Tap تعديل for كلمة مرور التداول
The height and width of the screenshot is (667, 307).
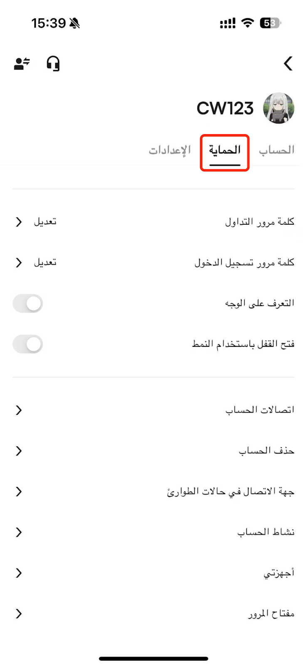[x=45, y=222]
